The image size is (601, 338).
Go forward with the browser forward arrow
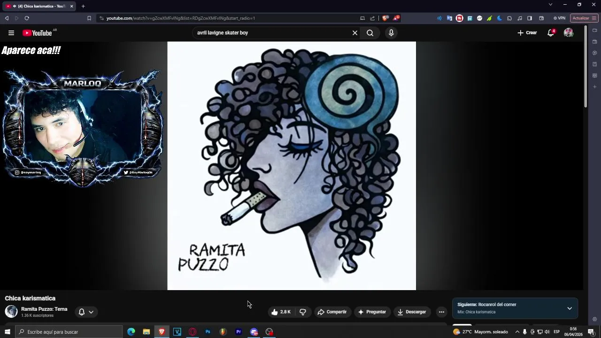coord(16,18)
